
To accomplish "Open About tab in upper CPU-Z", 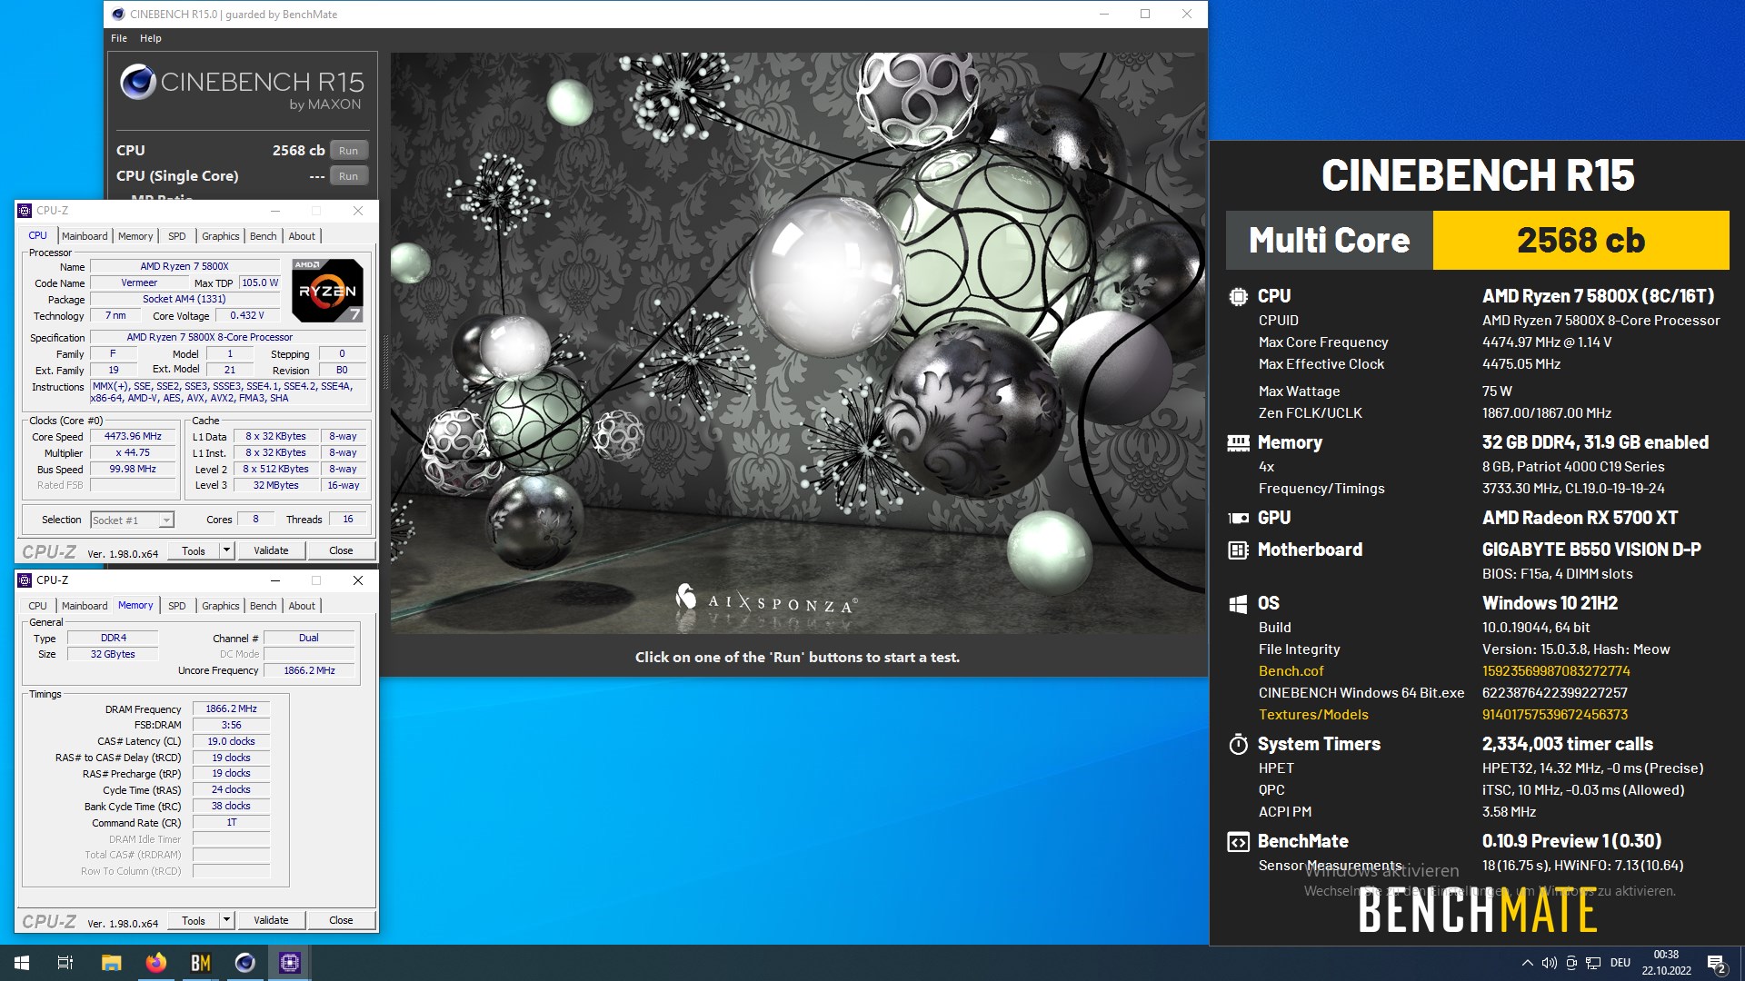I will pyautogui.click(x=302, y=236).
